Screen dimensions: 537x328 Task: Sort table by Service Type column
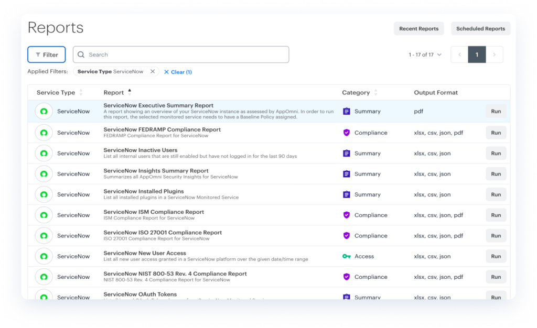tap(81, 93)
